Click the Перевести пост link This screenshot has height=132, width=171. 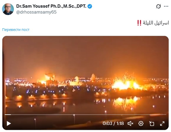coord(16,30)
